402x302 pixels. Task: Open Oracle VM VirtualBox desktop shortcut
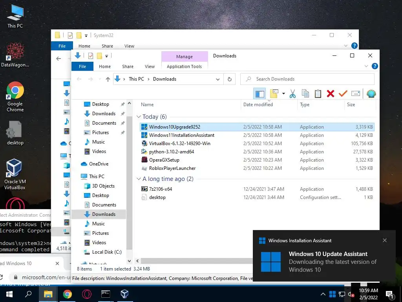[x=15, y=174]
